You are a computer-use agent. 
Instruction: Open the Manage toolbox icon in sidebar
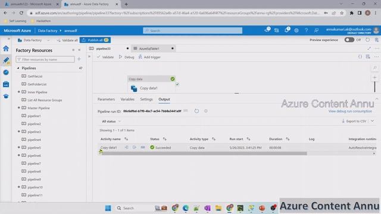pyautogui.click(x=6, y=84)
